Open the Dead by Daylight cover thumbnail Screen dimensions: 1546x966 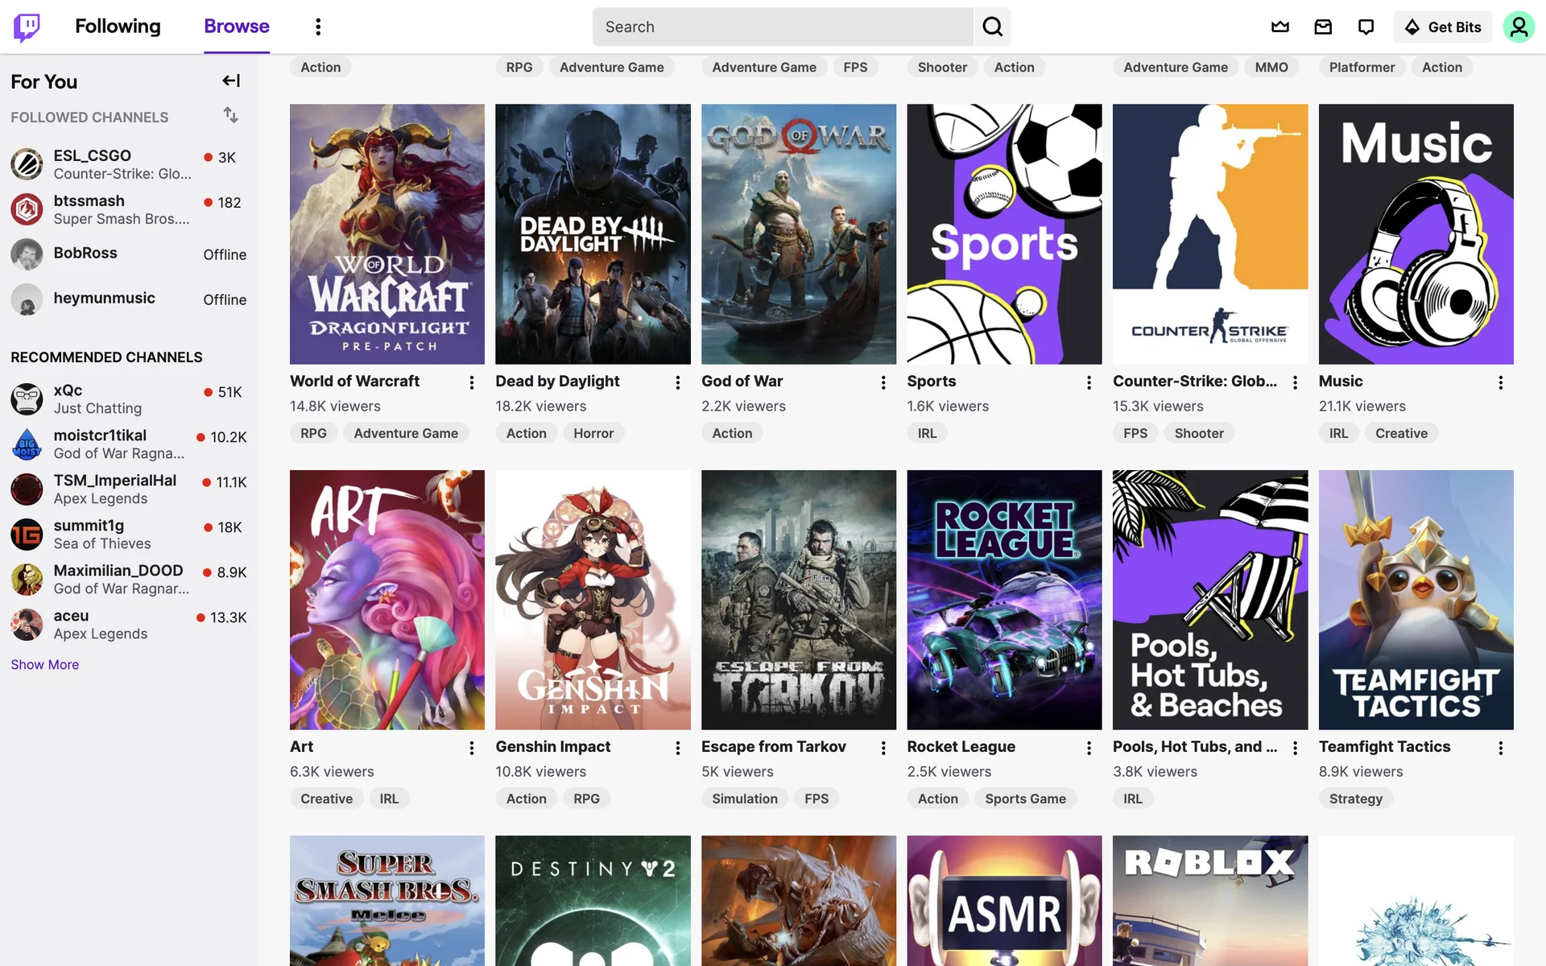point(593,233)
